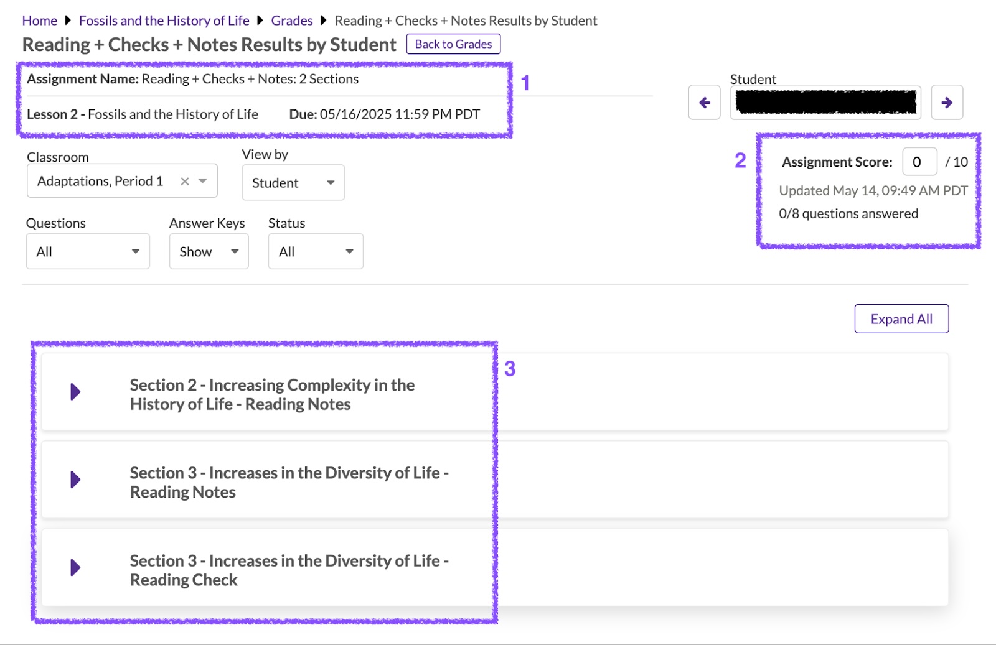Expand Section 3 Reading Check row
Screen dimensions: 996x645
(75, 567)
